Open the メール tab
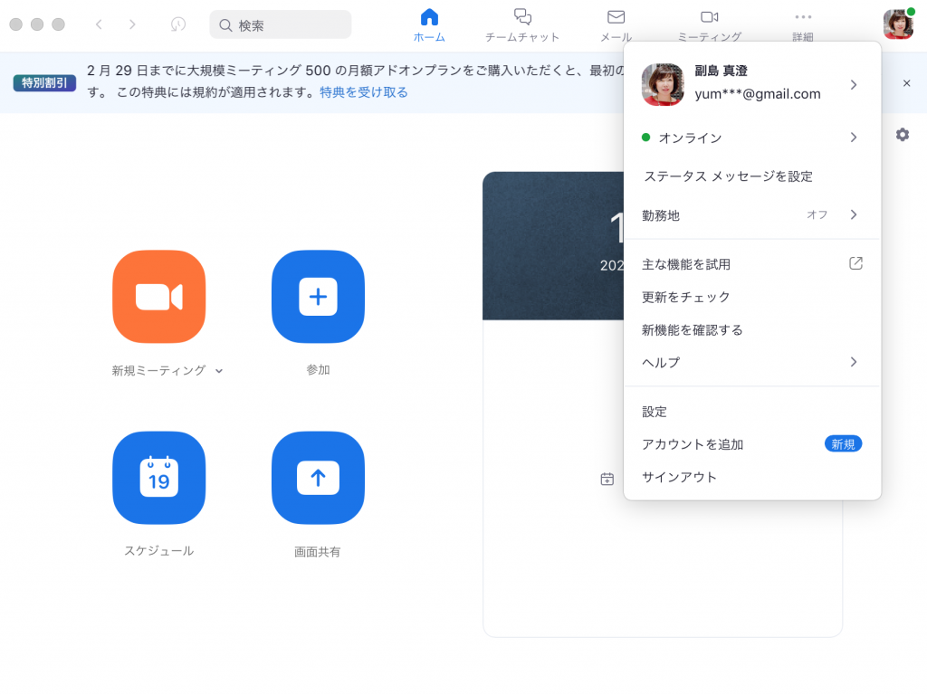Viewport: 927px width, 694px height. click(616, 25)
